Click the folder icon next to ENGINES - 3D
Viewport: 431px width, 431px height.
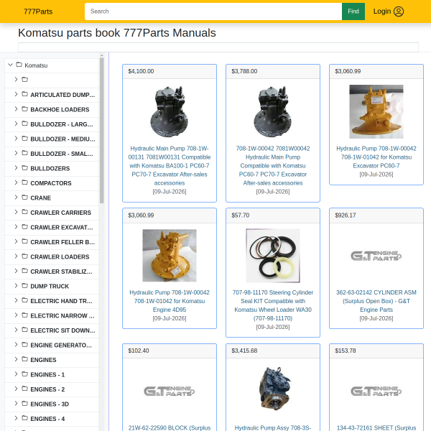click(x=24, y=404)
